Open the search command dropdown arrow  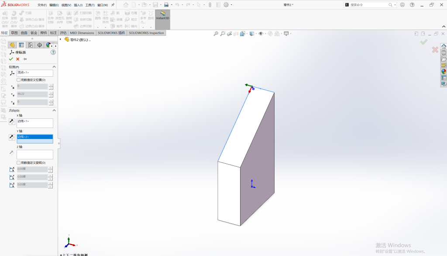coord(395,5)
